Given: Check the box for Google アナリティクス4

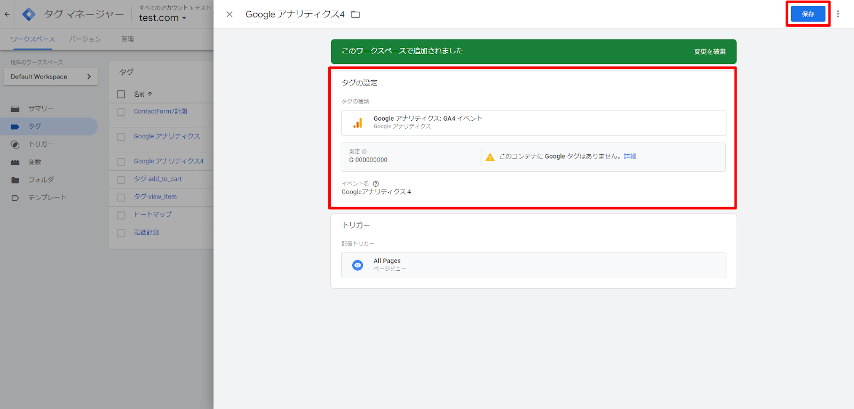Looking at the screenshot, I should tap(121, 162).
